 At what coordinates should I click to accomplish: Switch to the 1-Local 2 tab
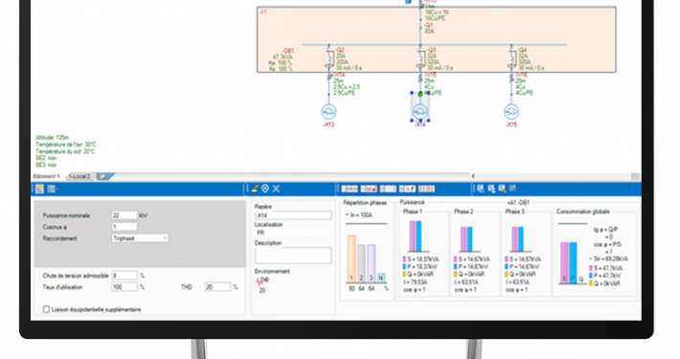[x=80, y=176]
